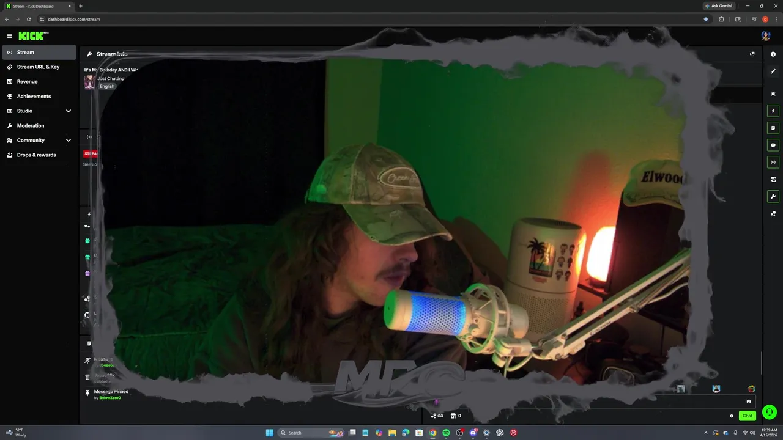Click the Kick logo
The image size is (783, 440).
pos(32,36)
